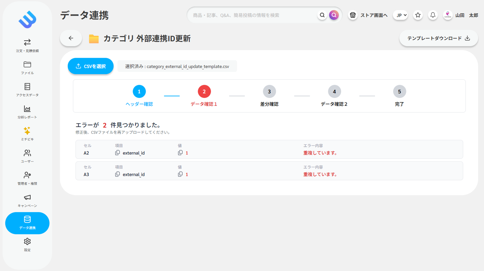Select データ連携 in the sidebar menu
The image size is (484, 271).
tap(27, 223)
